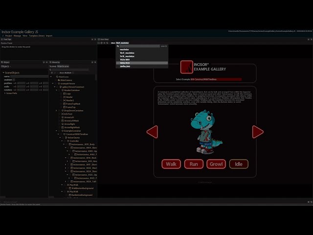
Task: Click the Hierarchy search input field
Action: click(70, 70)
